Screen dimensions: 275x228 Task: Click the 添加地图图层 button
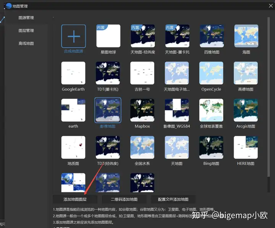point(75,199)
